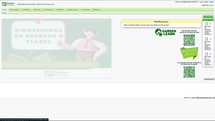This screenshot has width=215, height=121.
Task: Open the Deméritos tab
Action: [60, 9]
